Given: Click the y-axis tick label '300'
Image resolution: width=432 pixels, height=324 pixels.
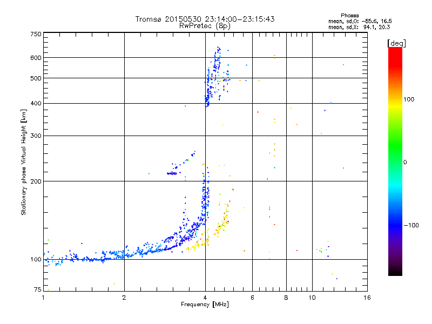Looking at the screenshot, I should click(x=36, y=136).
